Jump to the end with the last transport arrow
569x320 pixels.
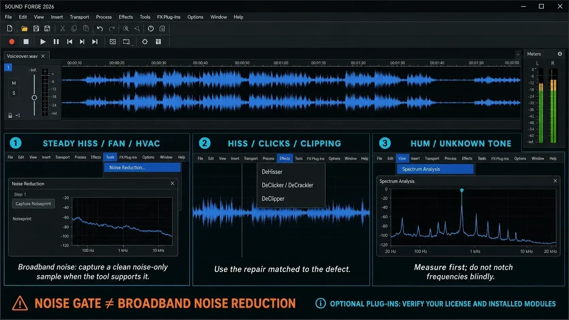[95, 41]
